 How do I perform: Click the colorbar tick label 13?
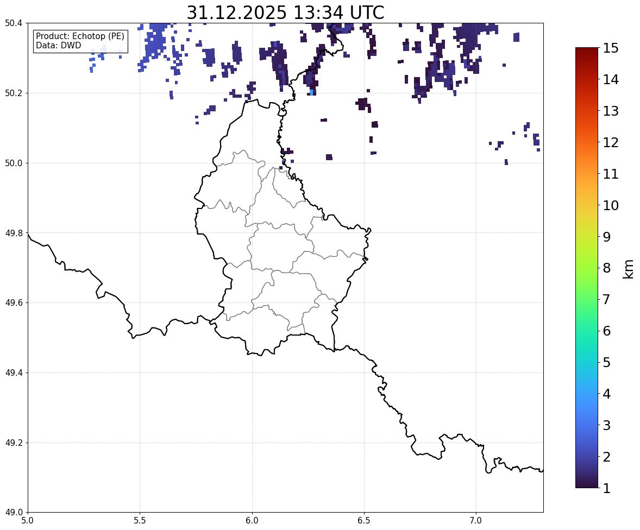[611, 111]
